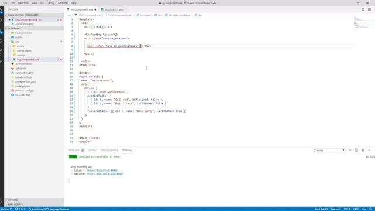The image size is (375, 211).
Task: Expand the NPM Scripts section
Action: (x=15, y=205)
